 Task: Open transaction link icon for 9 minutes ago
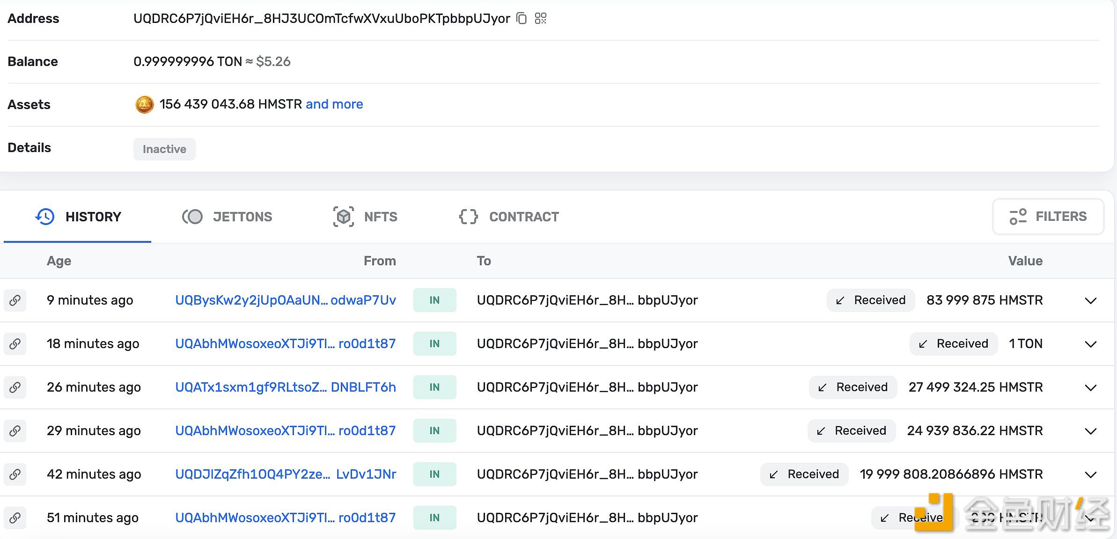15,300
